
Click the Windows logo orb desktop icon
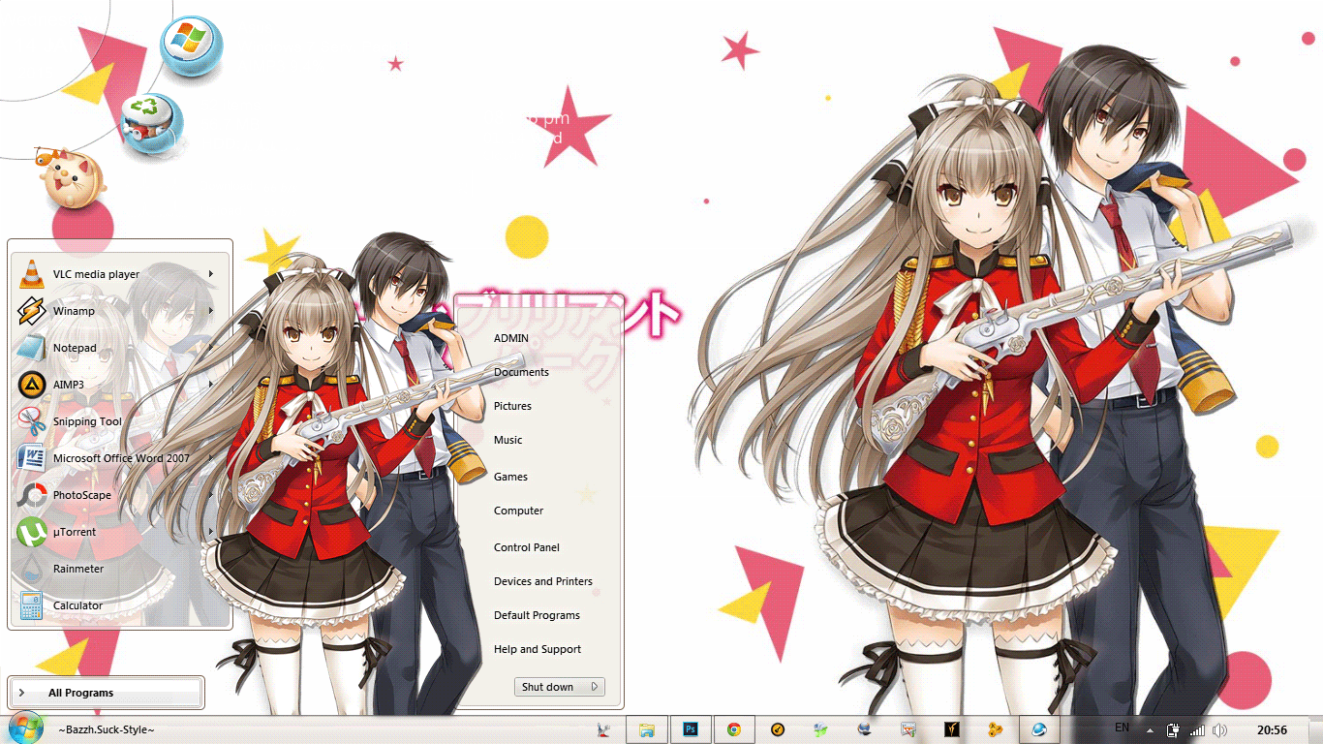click(191, 46)
